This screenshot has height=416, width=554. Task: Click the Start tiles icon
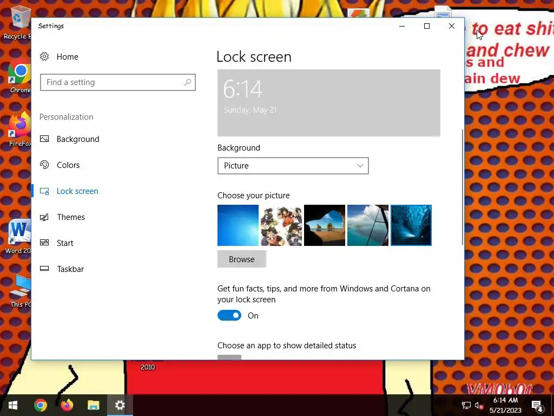[x=44, y=243]
